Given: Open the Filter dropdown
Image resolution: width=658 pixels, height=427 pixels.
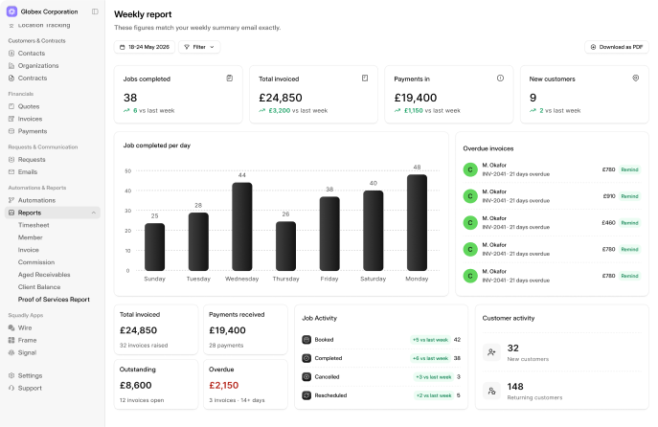Looking at the screenshot, I should 199,47.
